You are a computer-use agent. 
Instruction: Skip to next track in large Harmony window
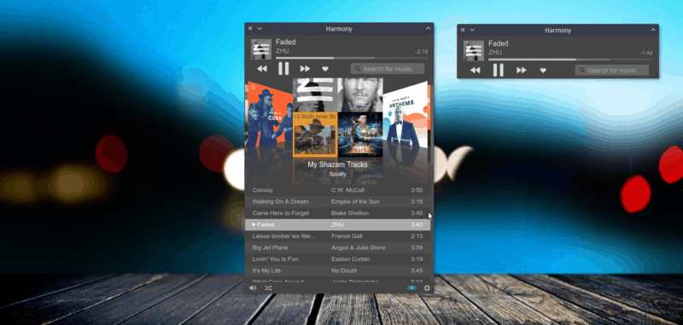(x=305, y=69)
